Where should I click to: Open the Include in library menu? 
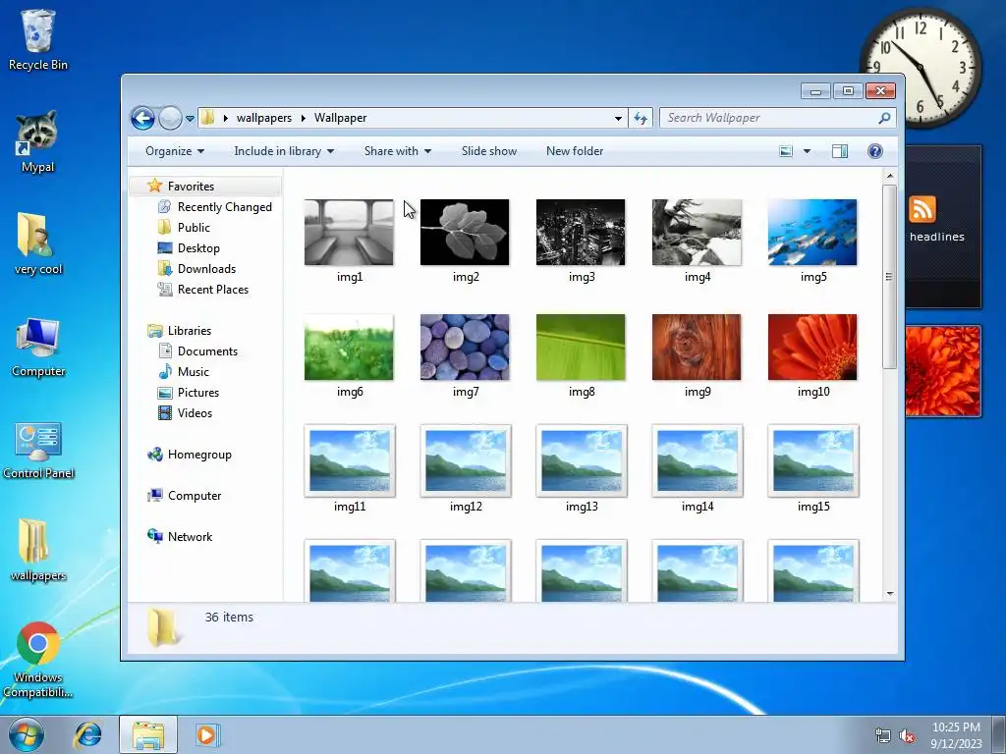(284, 151)
